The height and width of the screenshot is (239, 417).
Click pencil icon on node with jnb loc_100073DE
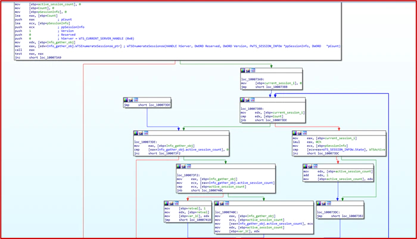pyautogui.click(x=247, y=100)
